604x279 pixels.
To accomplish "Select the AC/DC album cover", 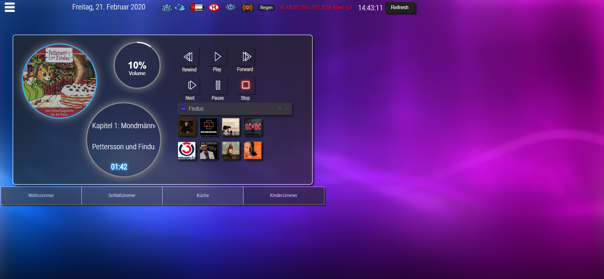I will (x=253, y=127).
